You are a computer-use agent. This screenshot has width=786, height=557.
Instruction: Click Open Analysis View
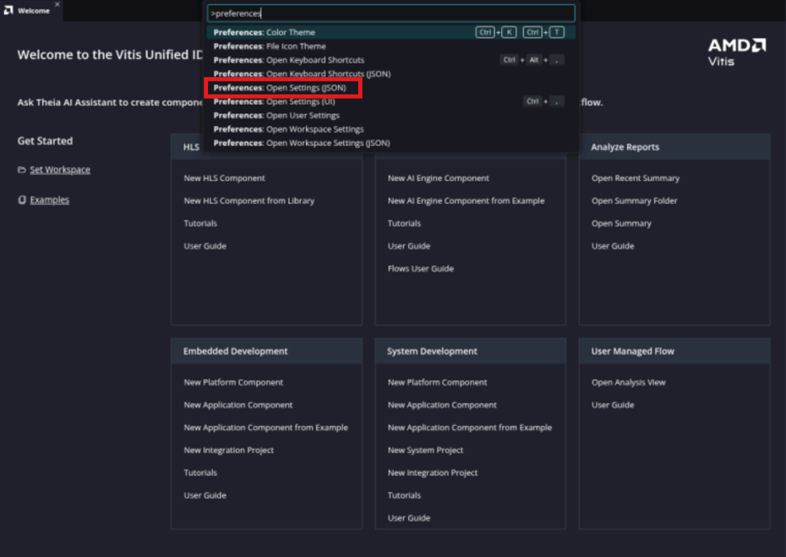629,382
